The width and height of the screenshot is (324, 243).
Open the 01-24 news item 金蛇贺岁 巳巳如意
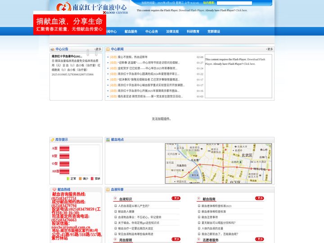[148, 68]
